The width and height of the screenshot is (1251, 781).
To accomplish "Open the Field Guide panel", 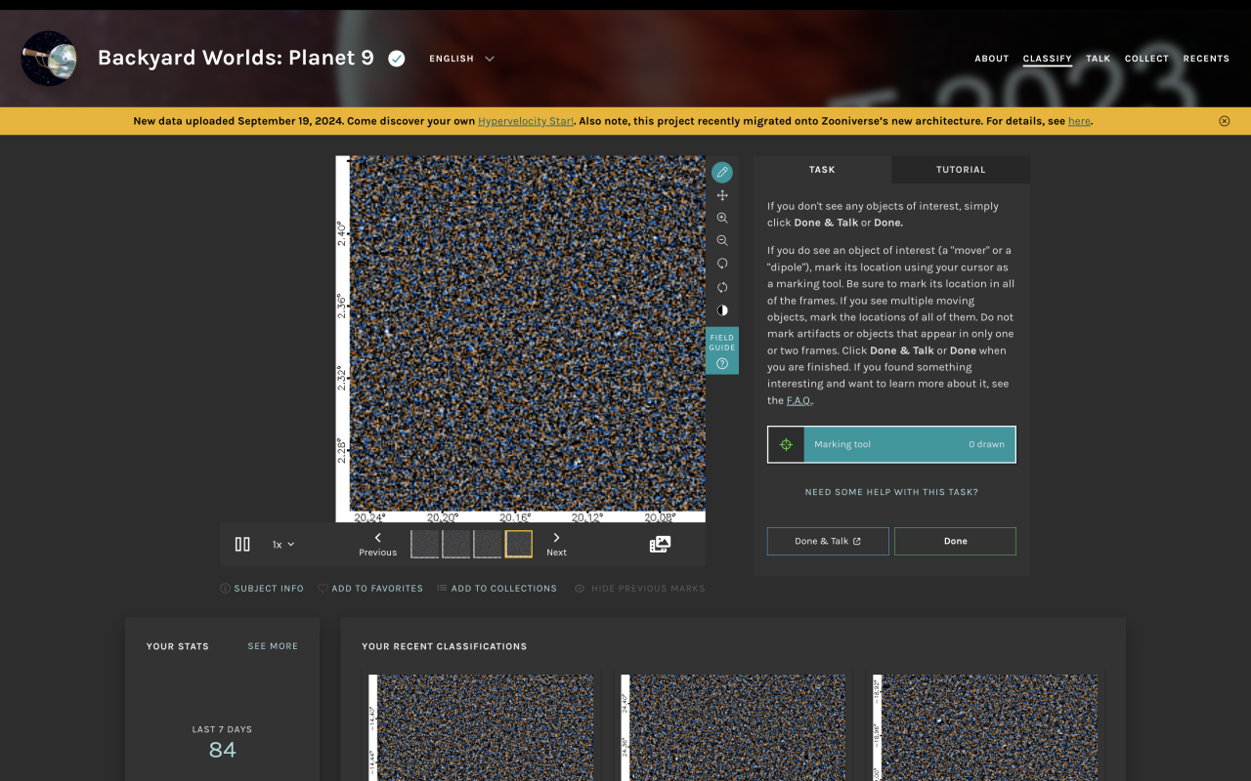I will point(722,350).
